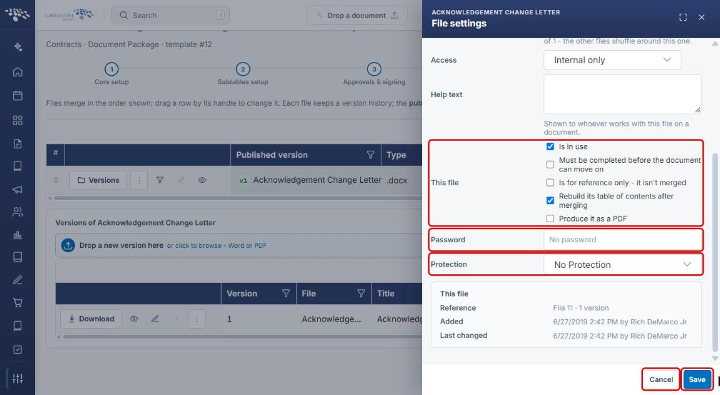Click the Help text textarea
The width and height of the screenshot is (720, 395).
623,94
